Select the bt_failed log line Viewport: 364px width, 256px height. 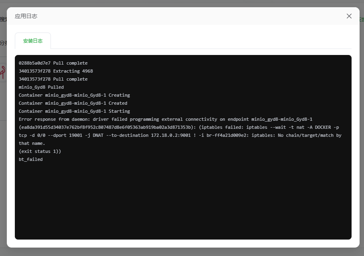pyautogui.click(x=30, y=159)
